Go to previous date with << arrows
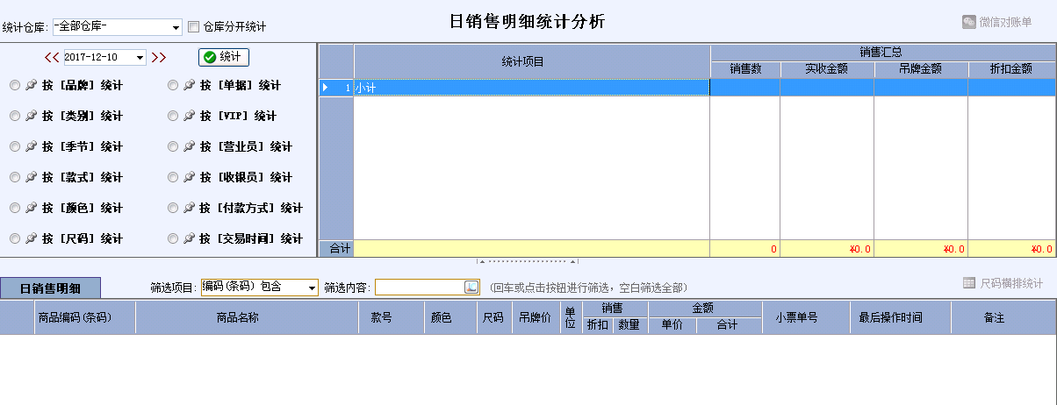Screen dimensions: 1057x405 [52, 58]
